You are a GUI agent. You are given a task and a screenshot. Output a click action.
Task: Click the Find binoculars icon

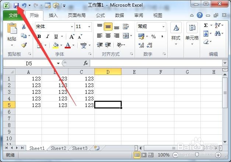tap(218, 34)
